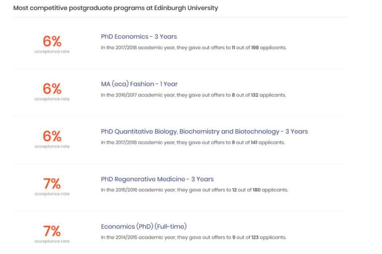The height and width of the screenshot is (254, 382).
Task: Select the 7% figure beside Economics (PhD) (Full-time)
Action: pyautogui.click(x=52, y=231)
